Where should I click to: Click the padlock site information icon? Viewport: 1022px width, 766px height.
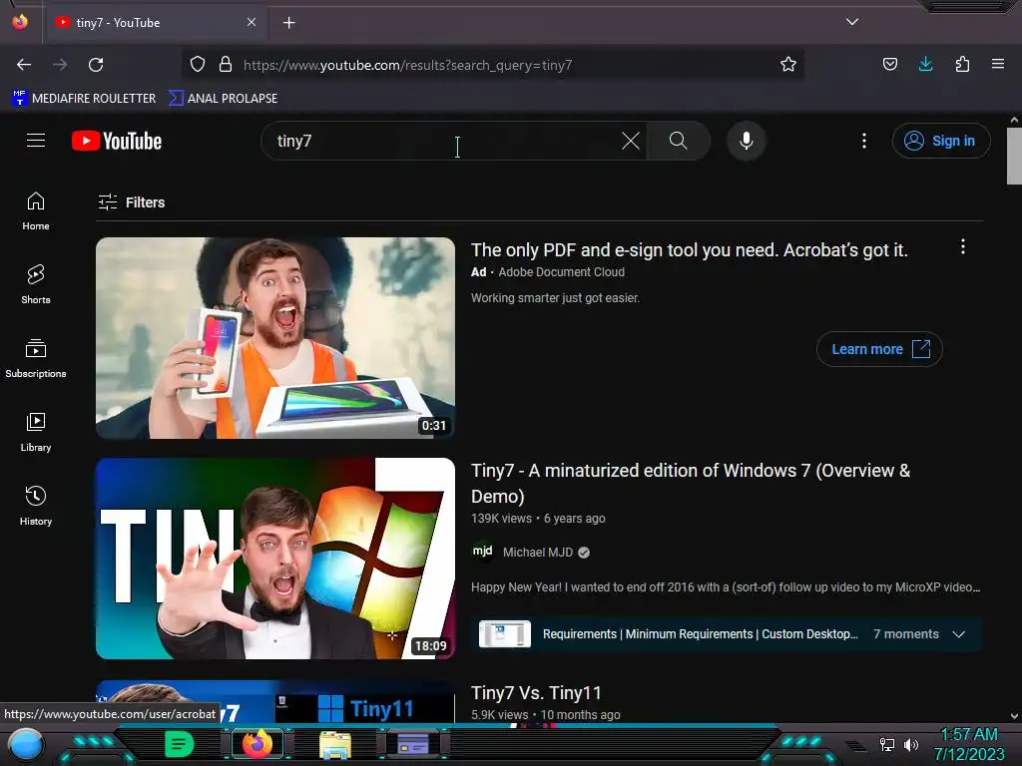point(226,65)
